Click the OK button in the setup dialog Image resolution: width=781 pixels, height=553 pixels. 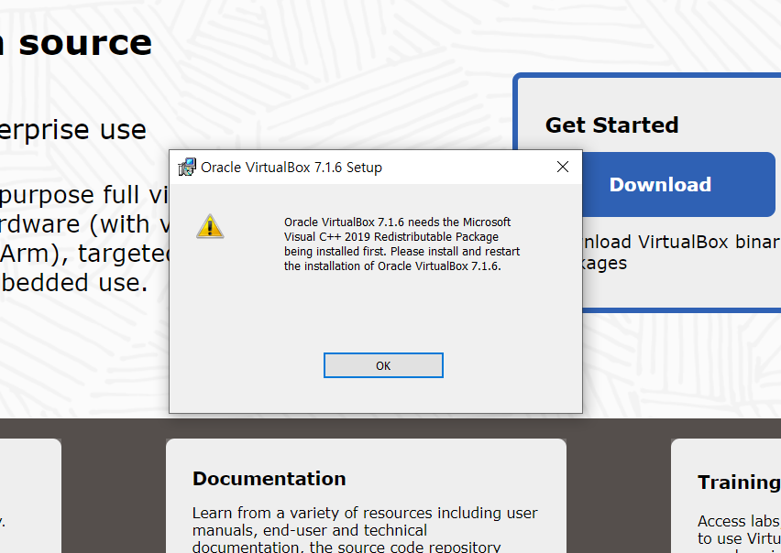tap(383, 364)
